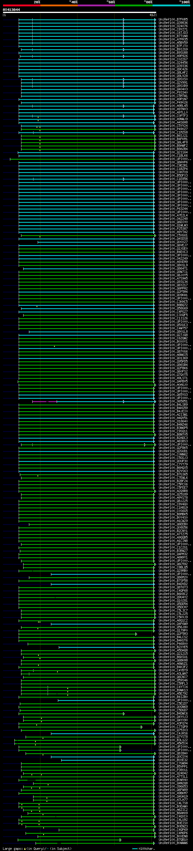
Task: Click the UniRef100_P38011 label
Action: [173, 770]
